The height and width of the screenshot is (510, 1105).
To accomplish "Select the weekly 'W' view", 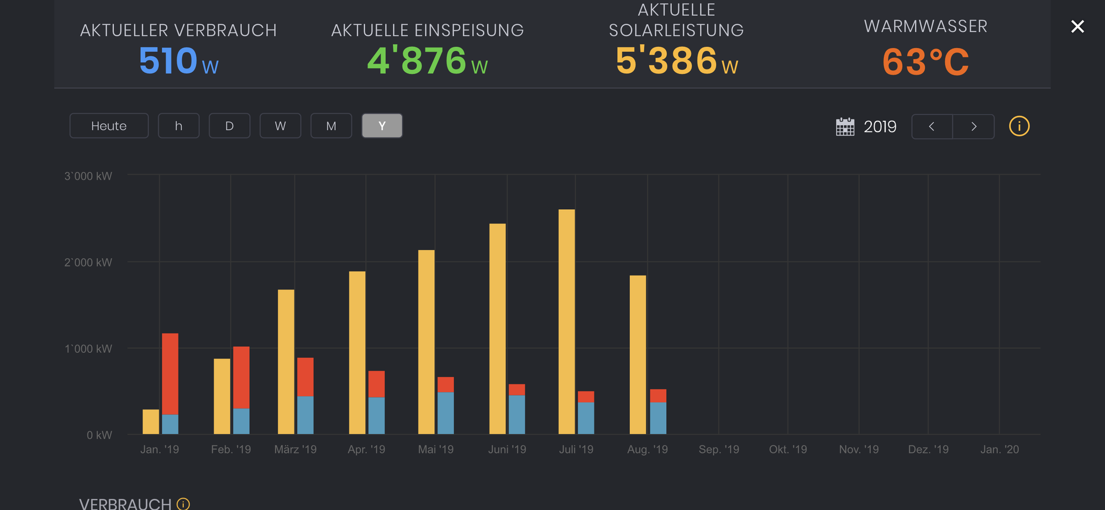I will 280,126.
